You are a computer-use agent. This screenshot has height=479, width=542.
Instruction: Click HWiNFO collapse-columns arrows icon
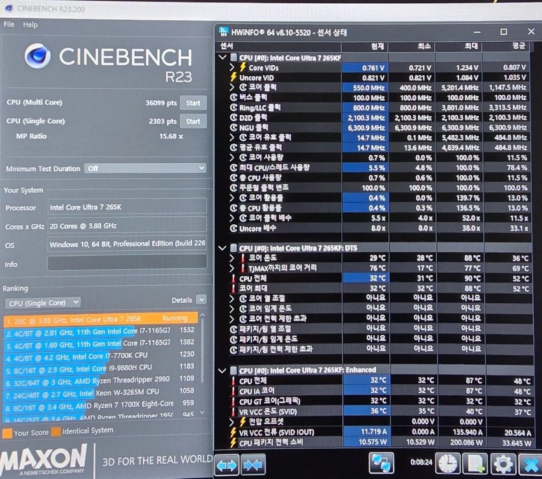(x=253, y=464)
